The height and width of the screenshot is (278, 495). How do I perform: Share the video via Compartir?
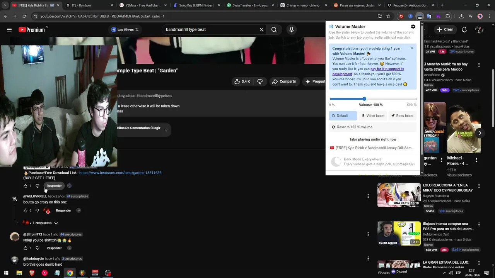point(284,81)
